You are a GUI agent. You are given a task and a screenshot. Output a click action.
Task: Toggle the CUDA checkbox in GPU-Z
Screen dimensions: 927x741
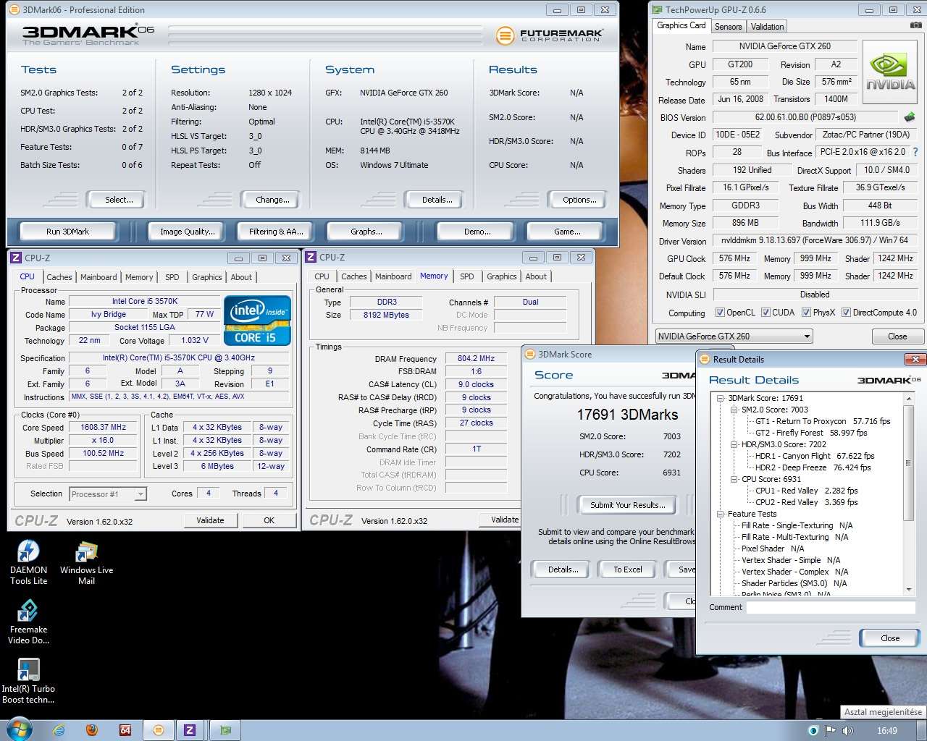pos(765,313)
